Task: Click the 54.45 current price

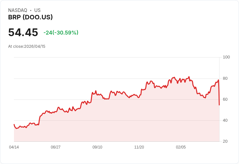Action: (23, 33)
